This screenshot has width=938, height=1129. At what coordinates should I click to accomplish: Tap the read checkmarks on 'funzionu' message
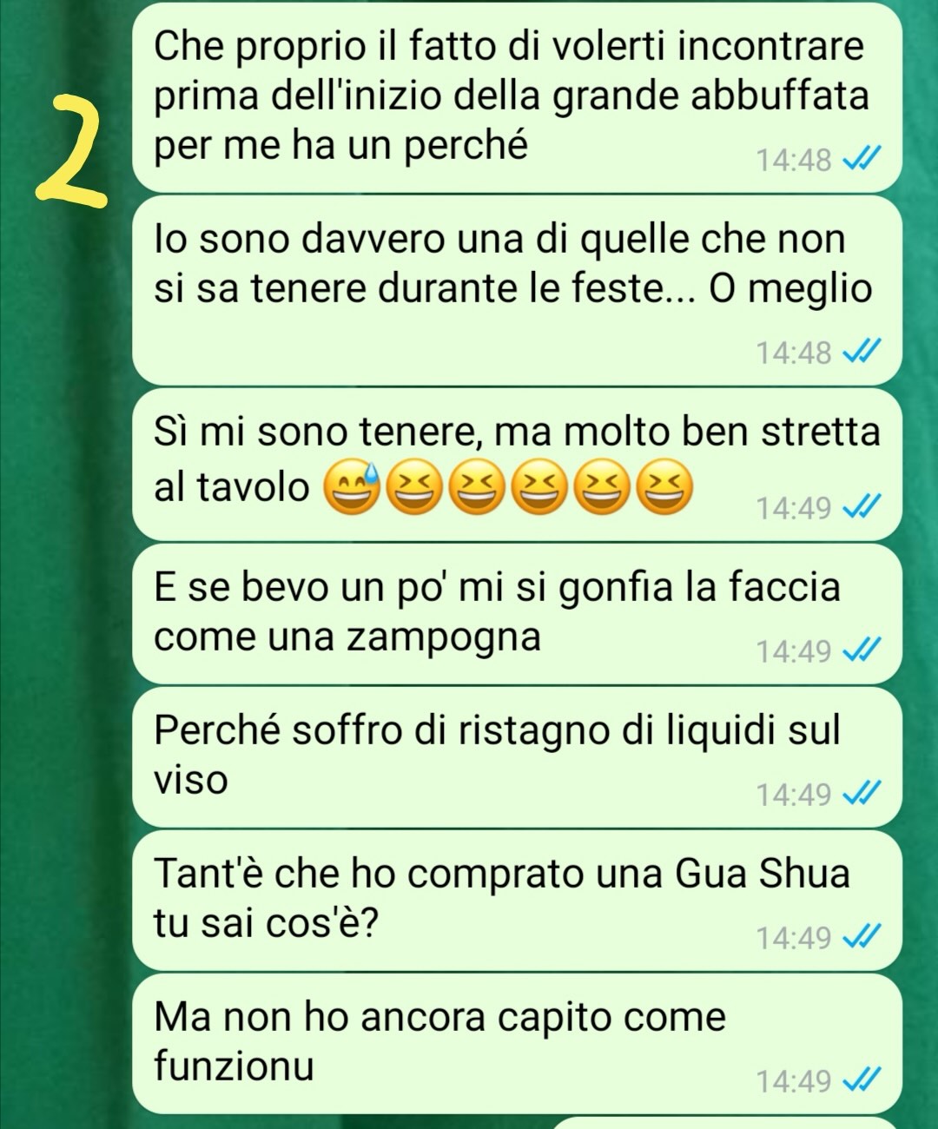pyautogui.click(x=863, y=1081)
